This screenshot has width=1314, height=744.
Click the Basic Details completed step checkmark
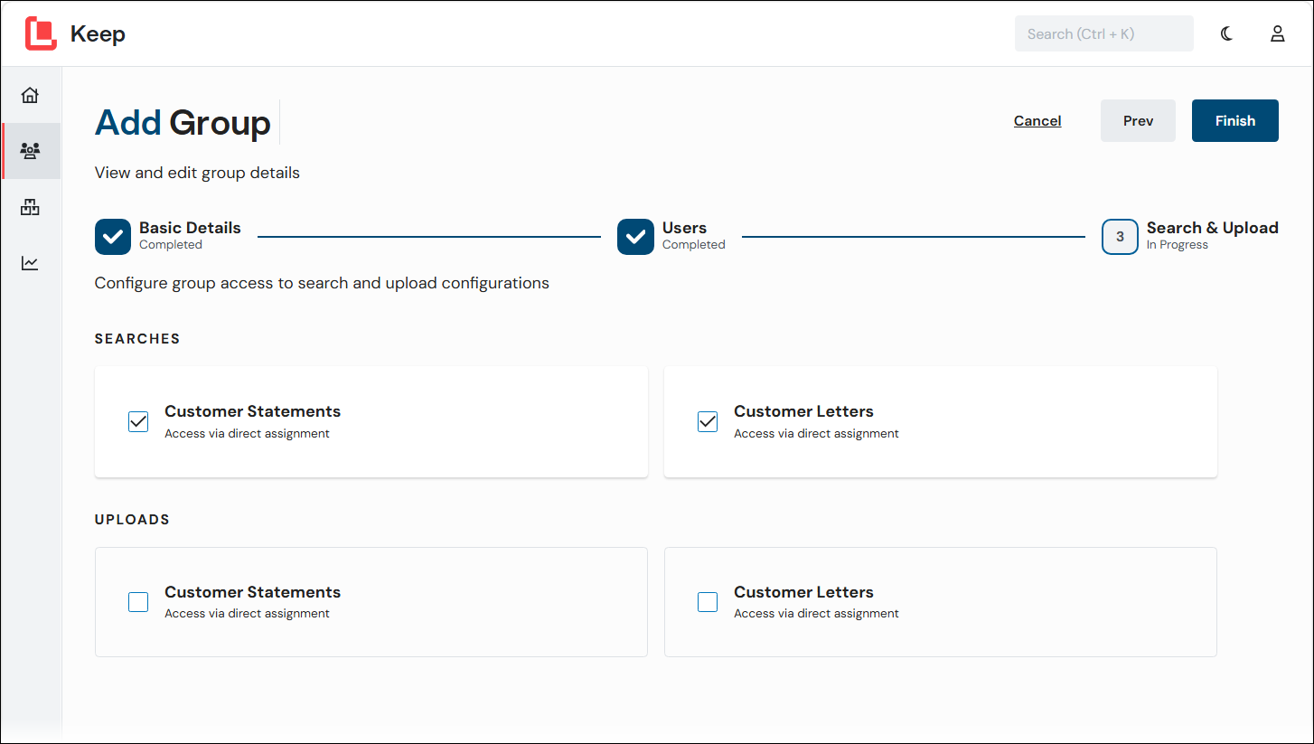113,237
